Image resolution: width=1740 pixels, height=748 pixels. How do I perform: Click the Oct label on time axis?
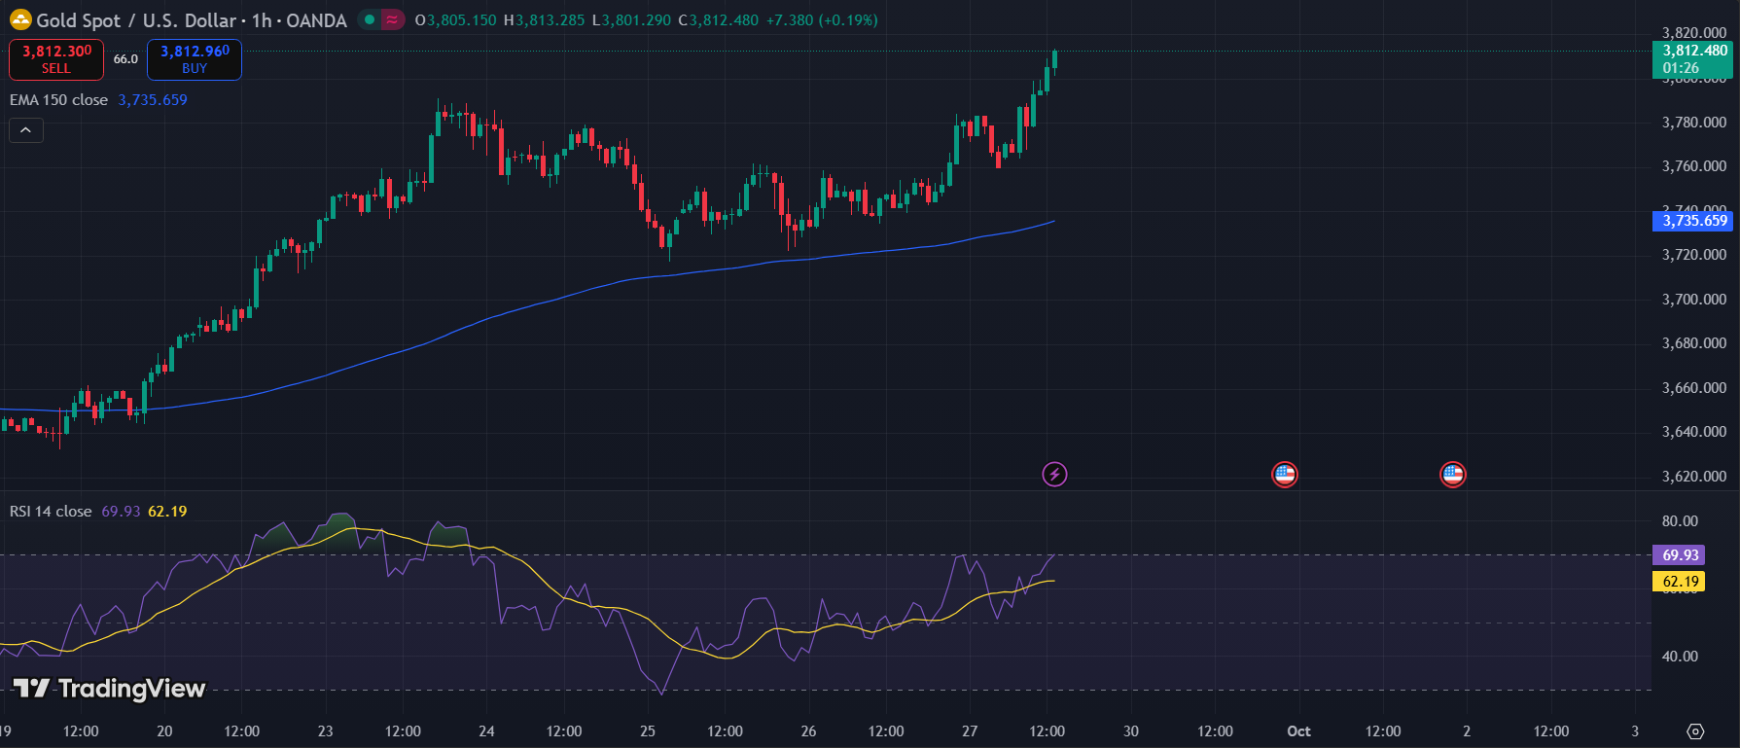pyautogui.click(x=1298, y=731)
